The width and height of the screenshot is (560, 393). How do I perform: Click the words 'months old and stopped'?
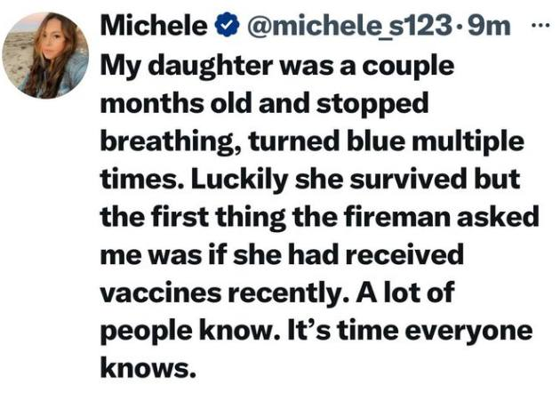coord(264,104)
